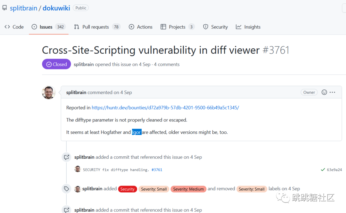The height and width of the screenshot is (213, 346).
Task: Open the Insights tab
Action: (x=248, y=27)
